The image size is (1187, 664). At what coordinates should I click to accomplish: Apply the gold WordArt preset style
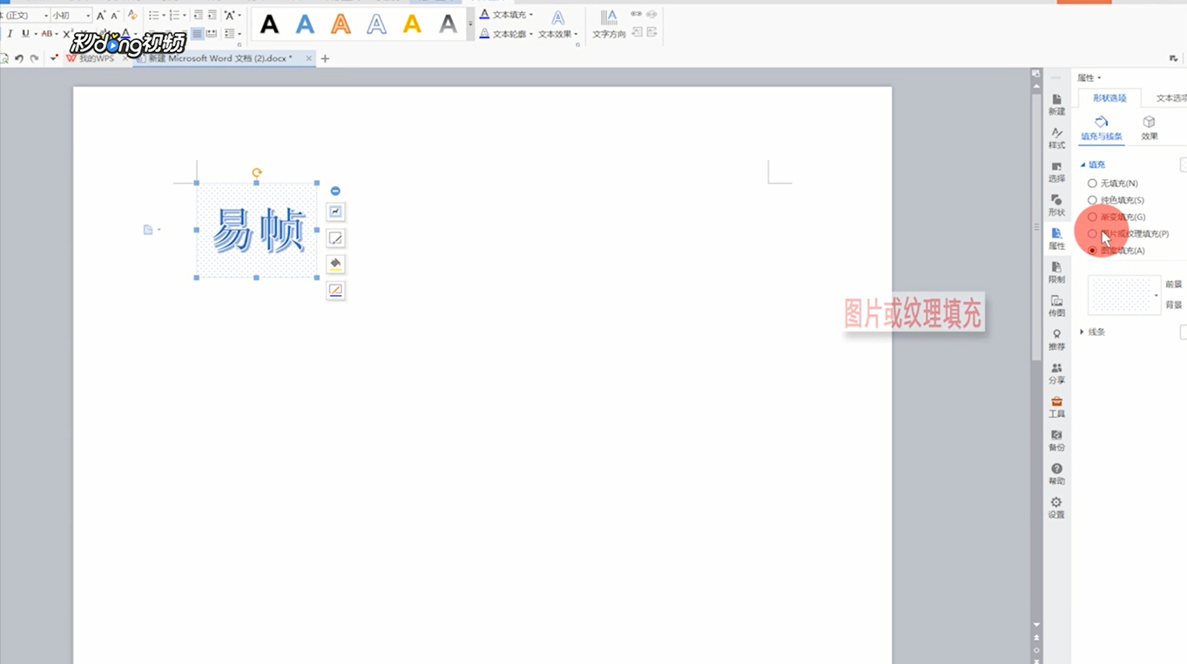tap(412, 24)
